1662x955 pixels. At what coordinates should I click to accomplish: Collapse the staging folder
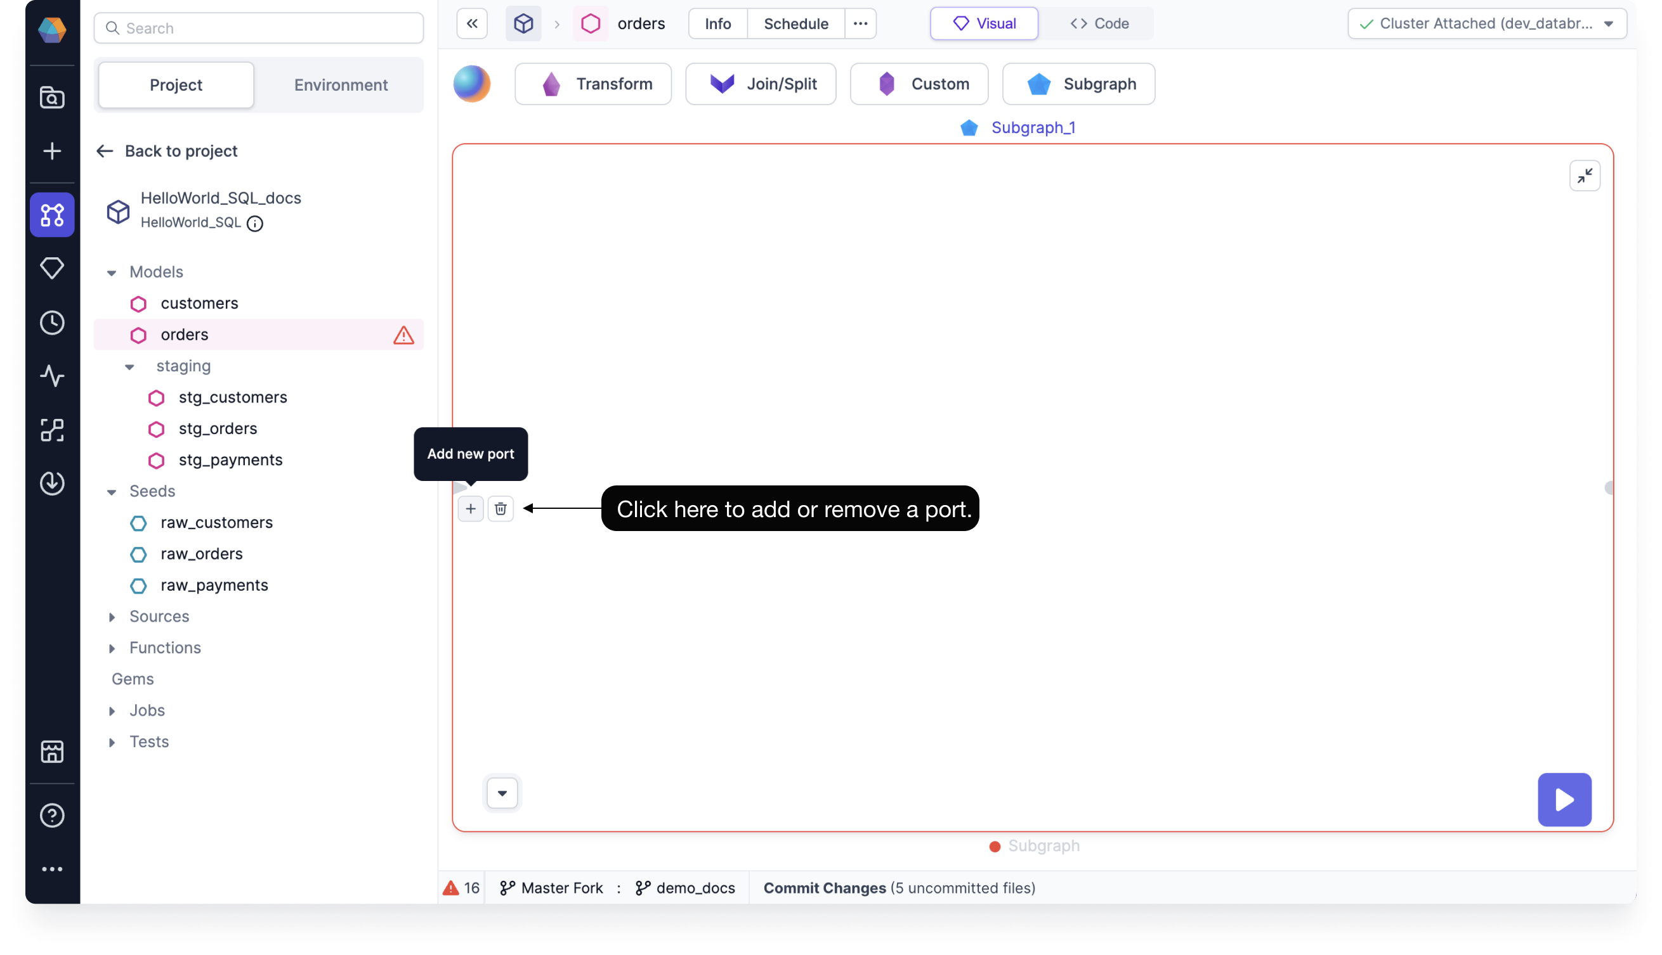[129, 367]
